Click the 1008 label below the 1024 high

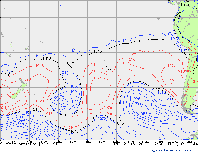(102, 119)
